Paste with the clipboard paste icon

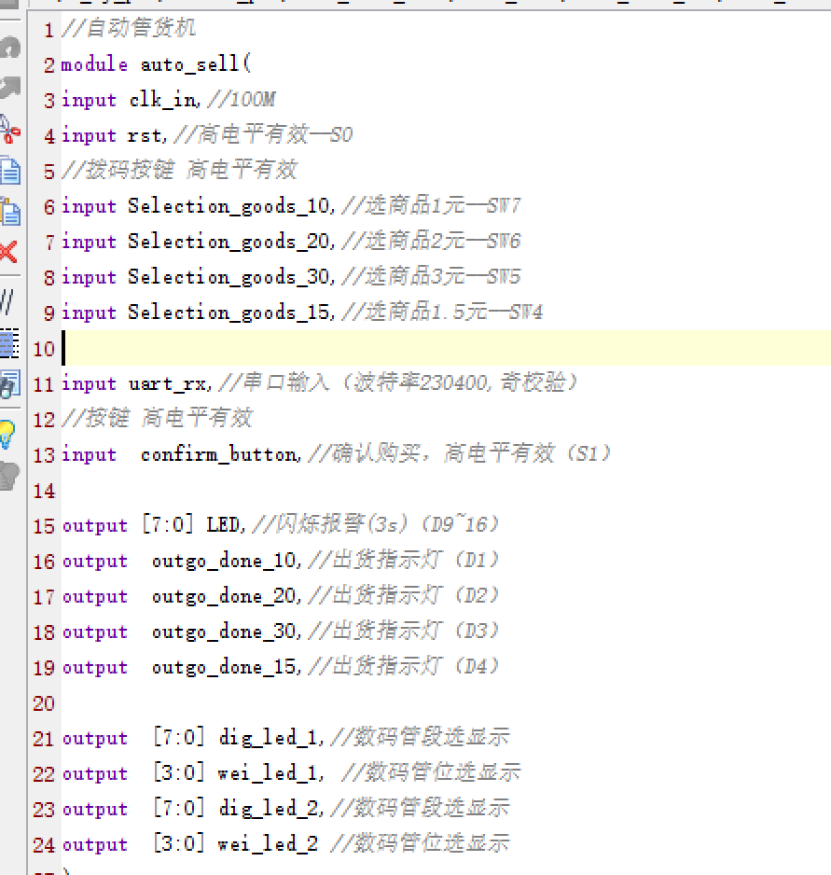click(x=10, y=212)
